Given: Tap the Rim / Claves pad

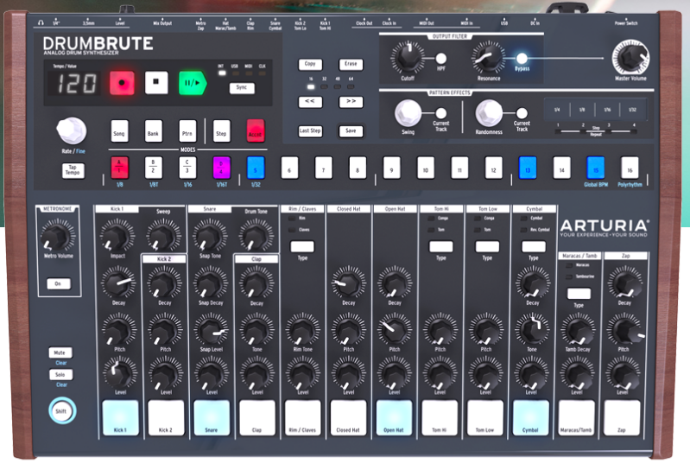Looking at the screenshot, I should coord(303,417).
